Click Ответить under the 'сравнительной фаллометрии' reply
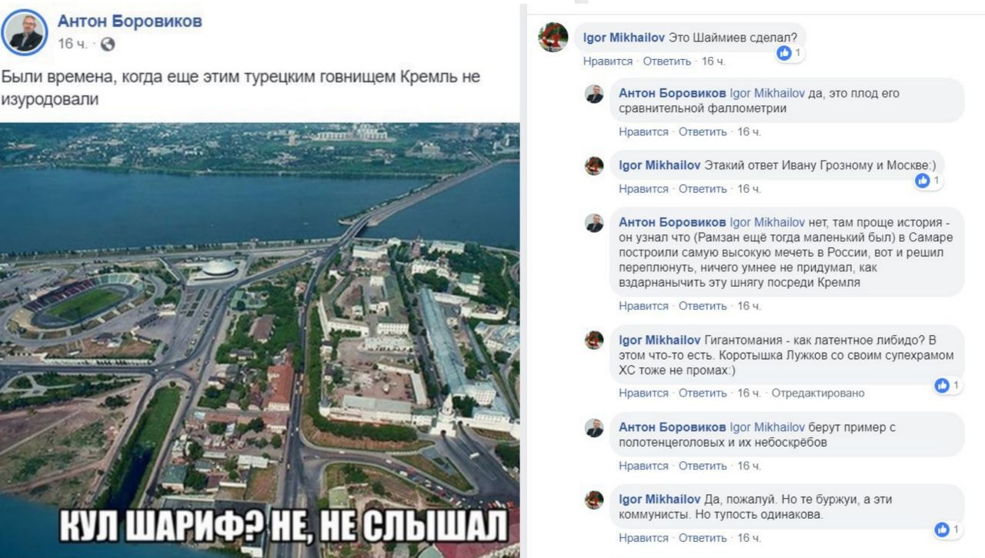 [x=703, y=132]
